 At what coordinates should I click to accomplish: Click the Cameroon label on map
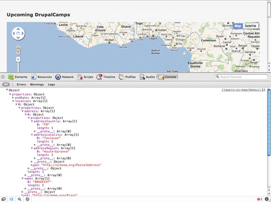pos(208,41)
